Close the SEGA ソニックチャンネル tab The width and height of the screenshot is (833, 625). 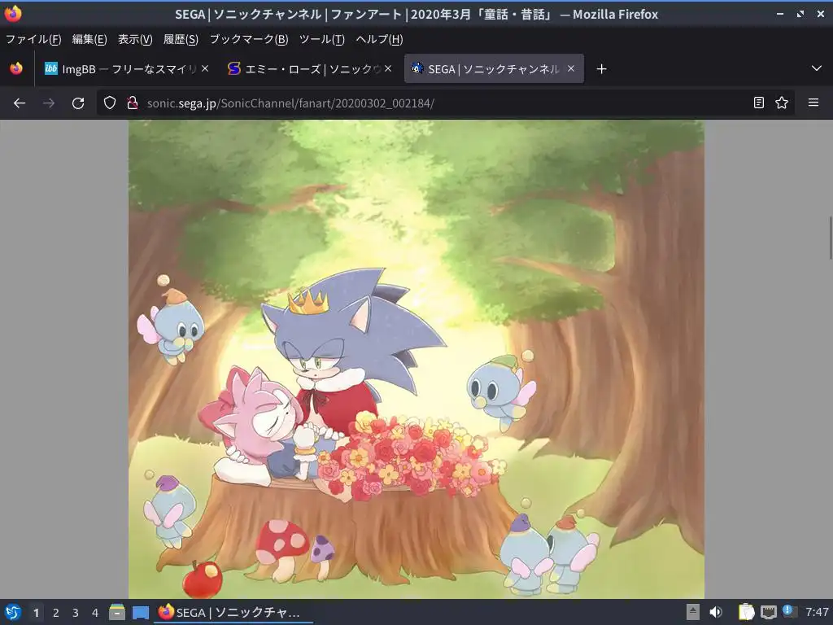571,68
